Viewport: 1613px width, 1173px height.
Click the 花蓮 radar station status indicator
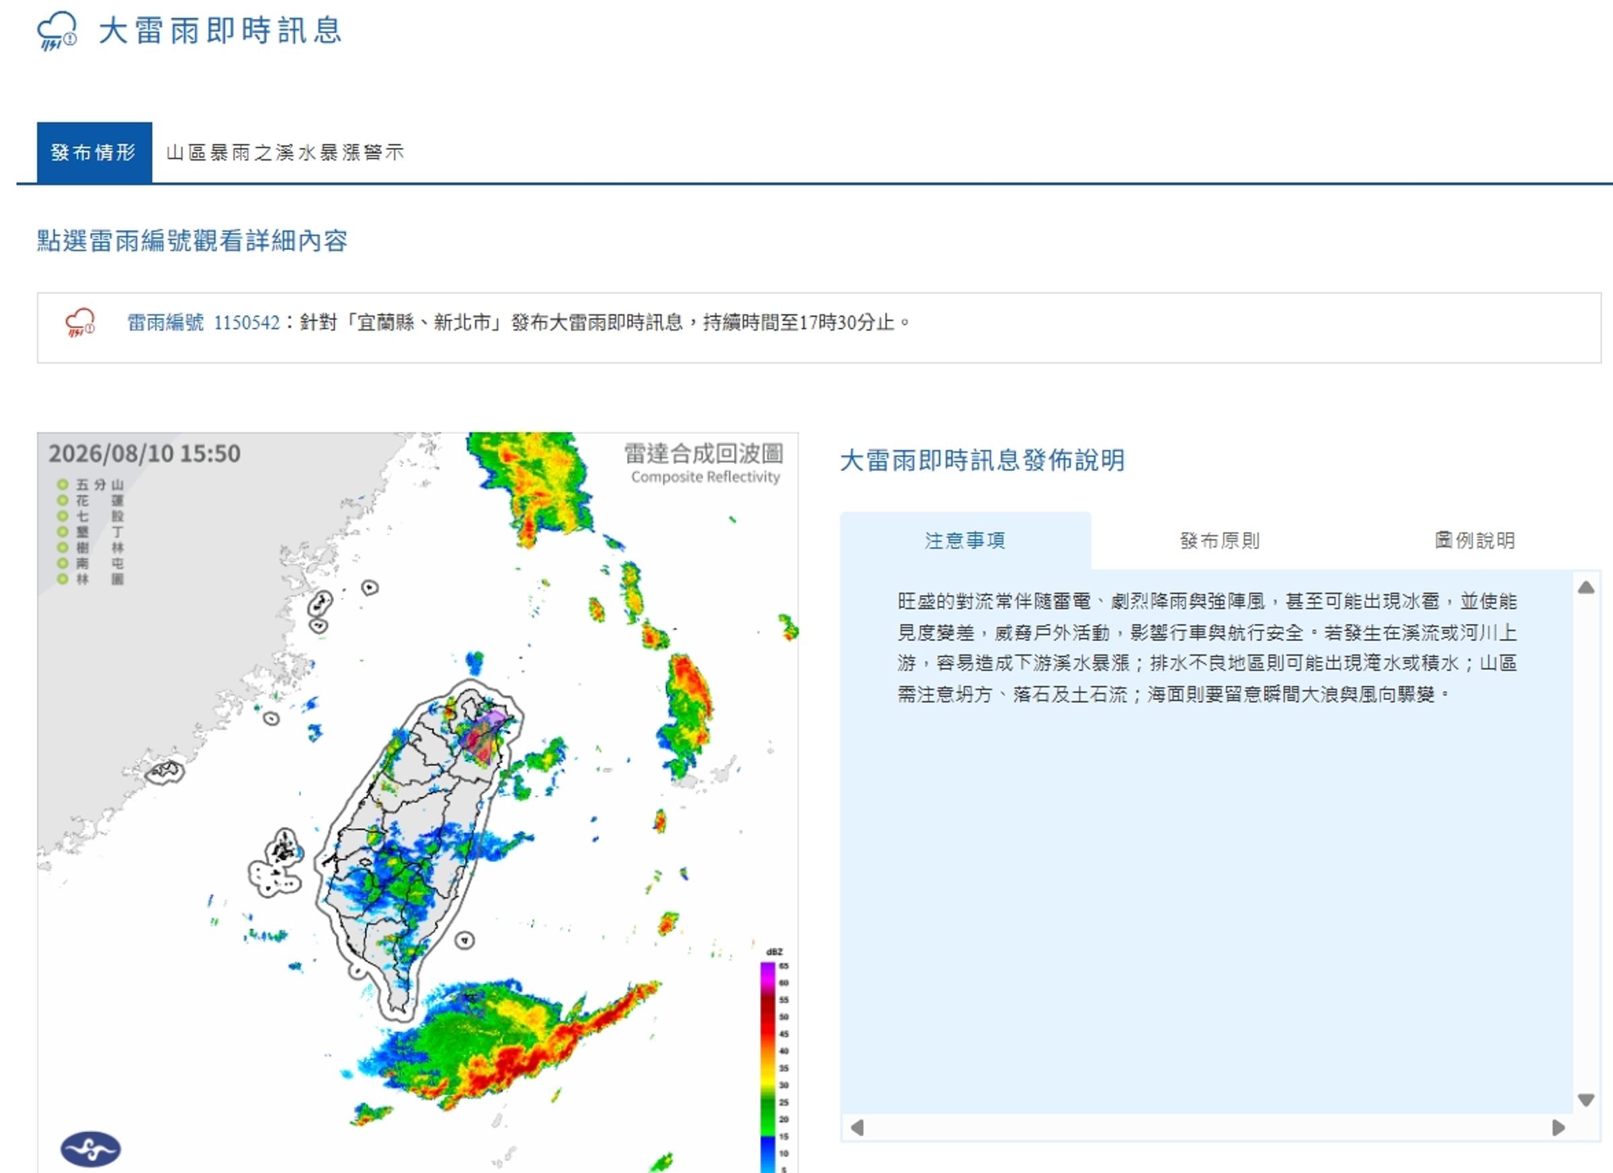coord(63,501)
